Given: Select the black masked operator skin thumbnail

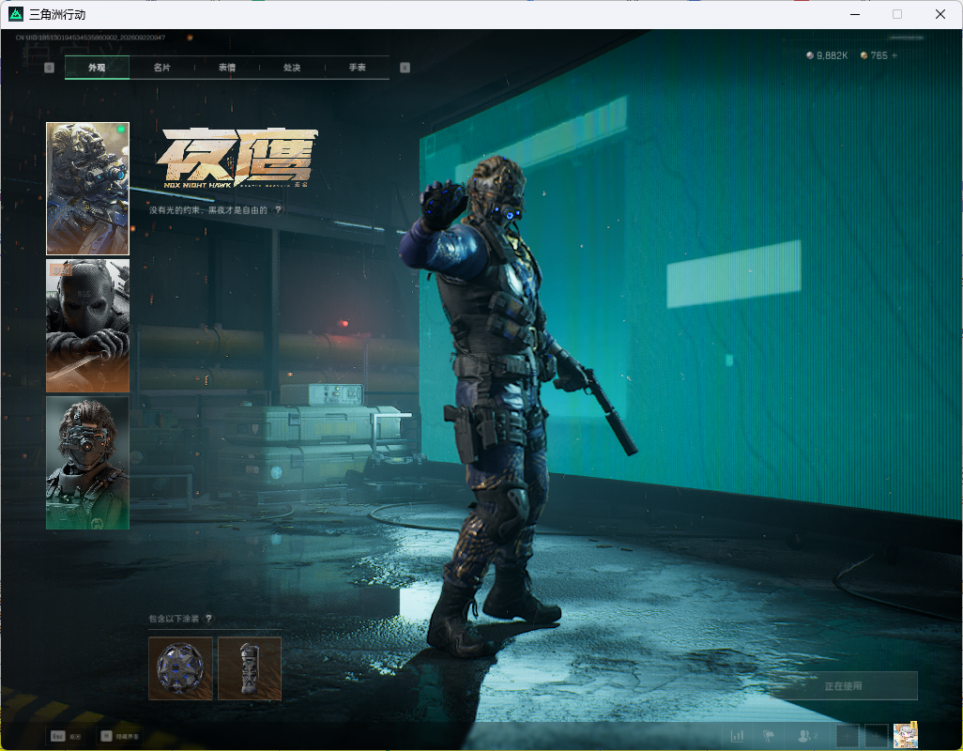Looking at the screenshot, I should [x=88, y=326].
